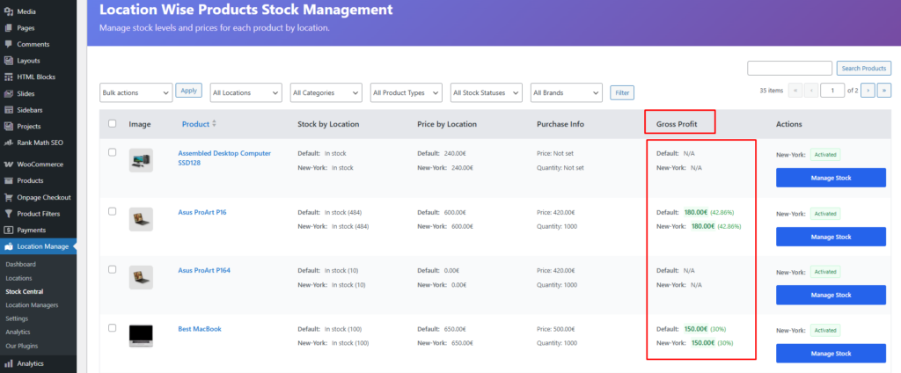Click the WooCommerce icon in sidebar
The height and width of the screenshot is (373, 901).
click(9, 165)
